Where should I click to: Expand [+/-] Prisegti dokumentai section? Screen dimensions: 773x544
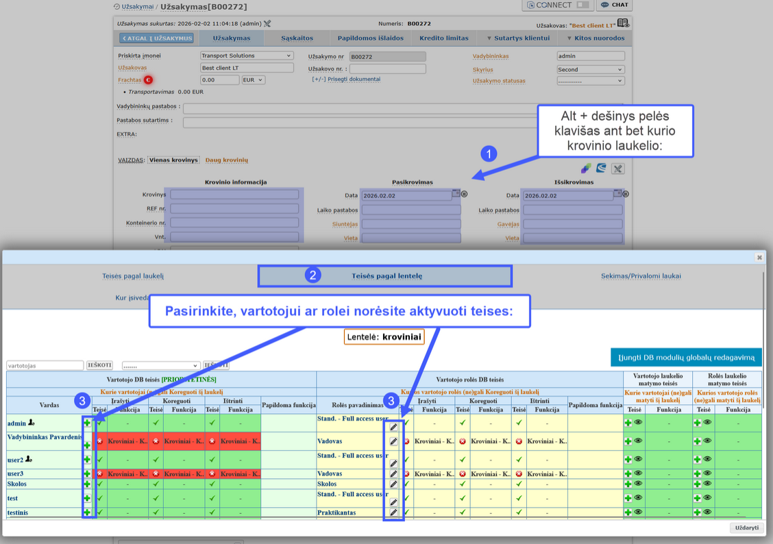[346, 79]
